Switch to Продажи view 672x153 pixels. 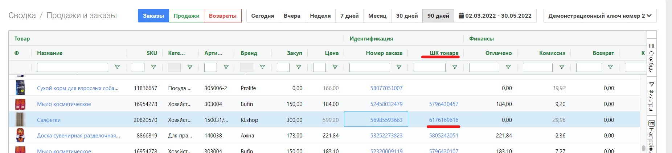point(186,16)
